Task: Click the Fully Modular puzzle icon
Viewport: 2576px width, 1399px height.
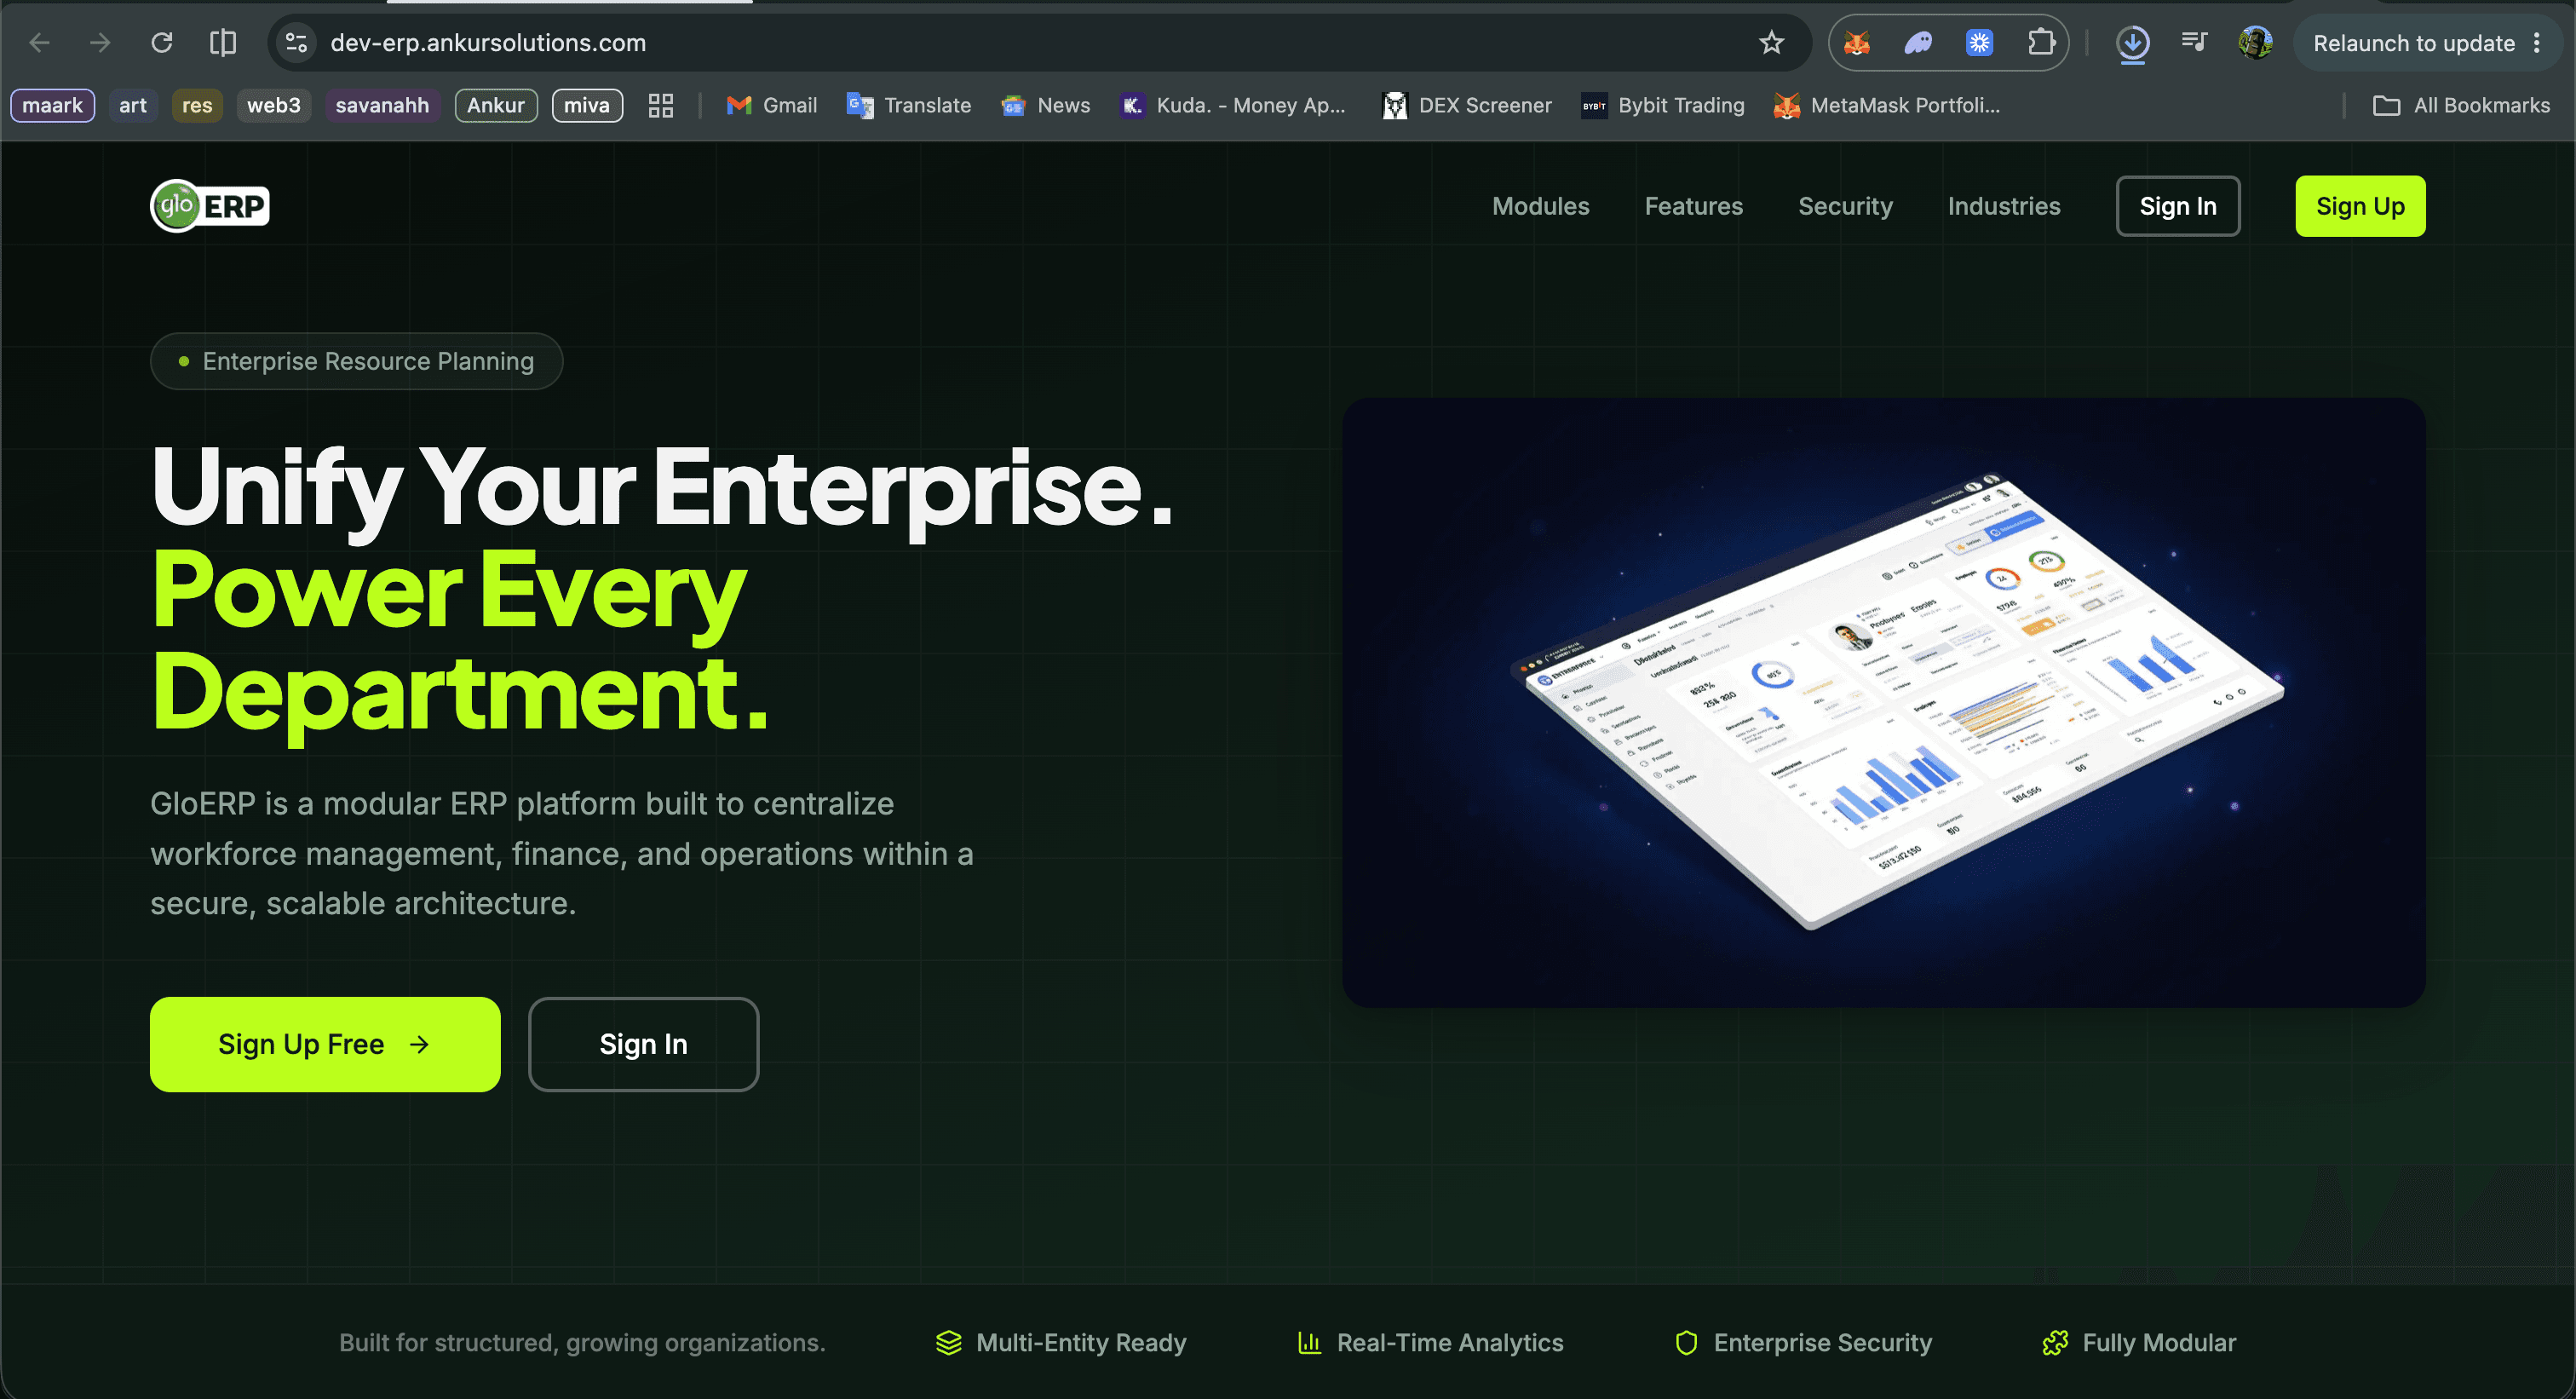Action: pyautogui.click(x=2055, y=1343)
